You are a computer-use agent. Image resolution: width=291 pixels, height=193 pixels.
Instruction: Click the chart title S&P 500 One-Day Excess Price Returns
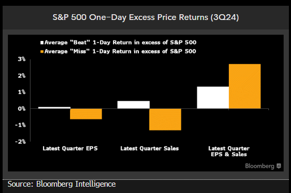point(146,17)
